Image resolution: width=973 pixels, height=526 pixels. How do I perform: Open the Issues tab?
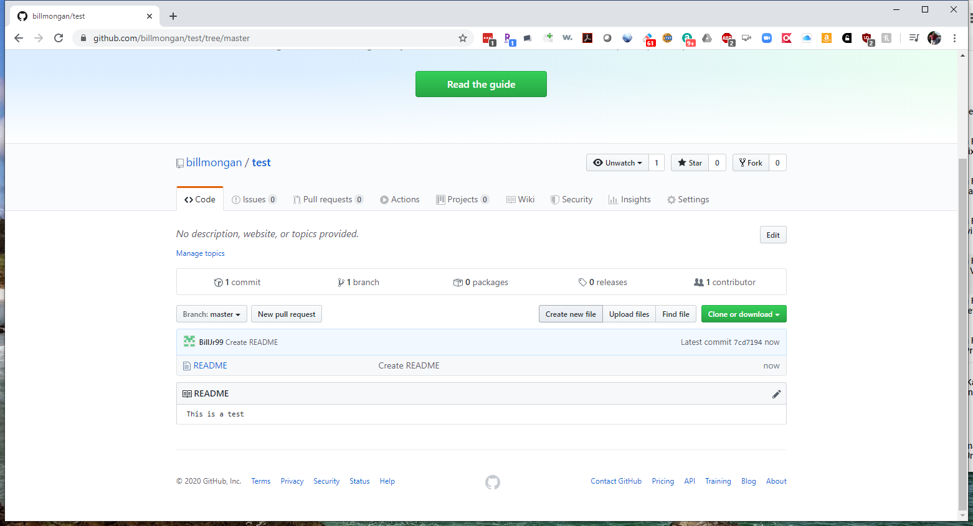pyautogui.click(x=254, y=199)
